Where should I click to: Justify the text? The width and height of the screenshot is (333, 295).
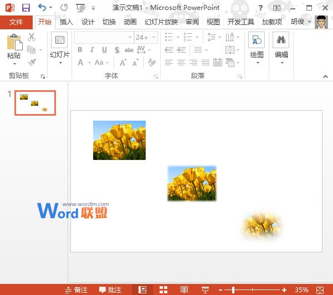coord(206,63)
